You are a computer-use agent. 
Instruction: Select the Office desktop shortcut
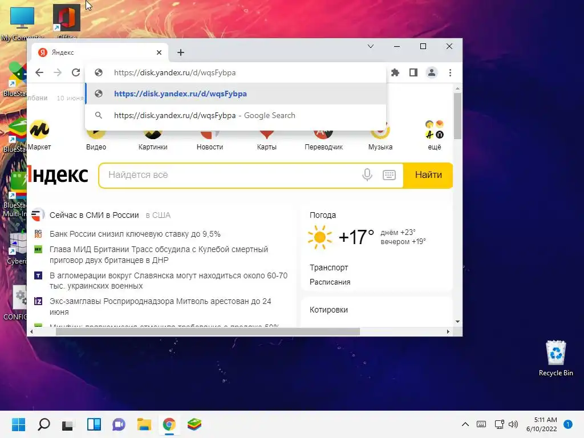point(67,22)
